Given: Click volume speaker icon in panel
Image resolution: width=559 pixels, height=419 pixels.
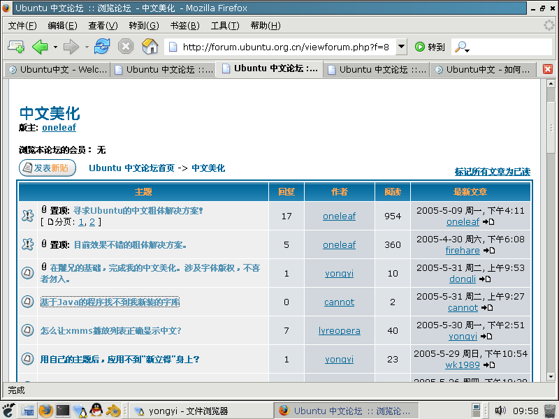Looking at the screenshot, I should point(500,411).
